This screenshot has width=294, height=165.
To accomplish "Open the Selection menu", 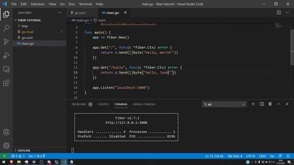I will 38,4.
